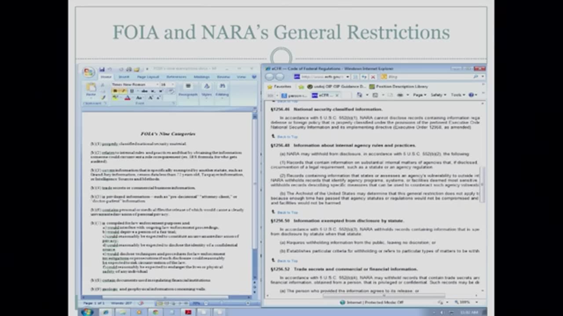The width and height of the screenshot is (563, 316).
Task: Open the Mailings ribbon tab
Action: click(x=201, y=77)
